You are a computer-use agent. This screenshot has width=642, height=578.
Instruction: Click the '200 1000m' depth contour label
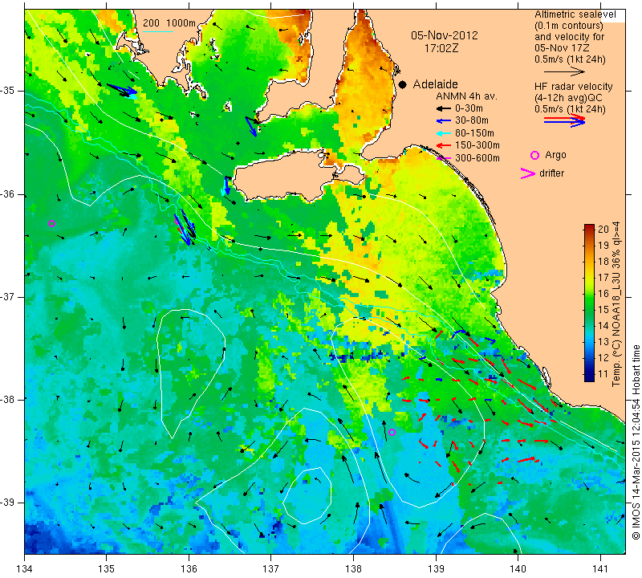[169, 23]
